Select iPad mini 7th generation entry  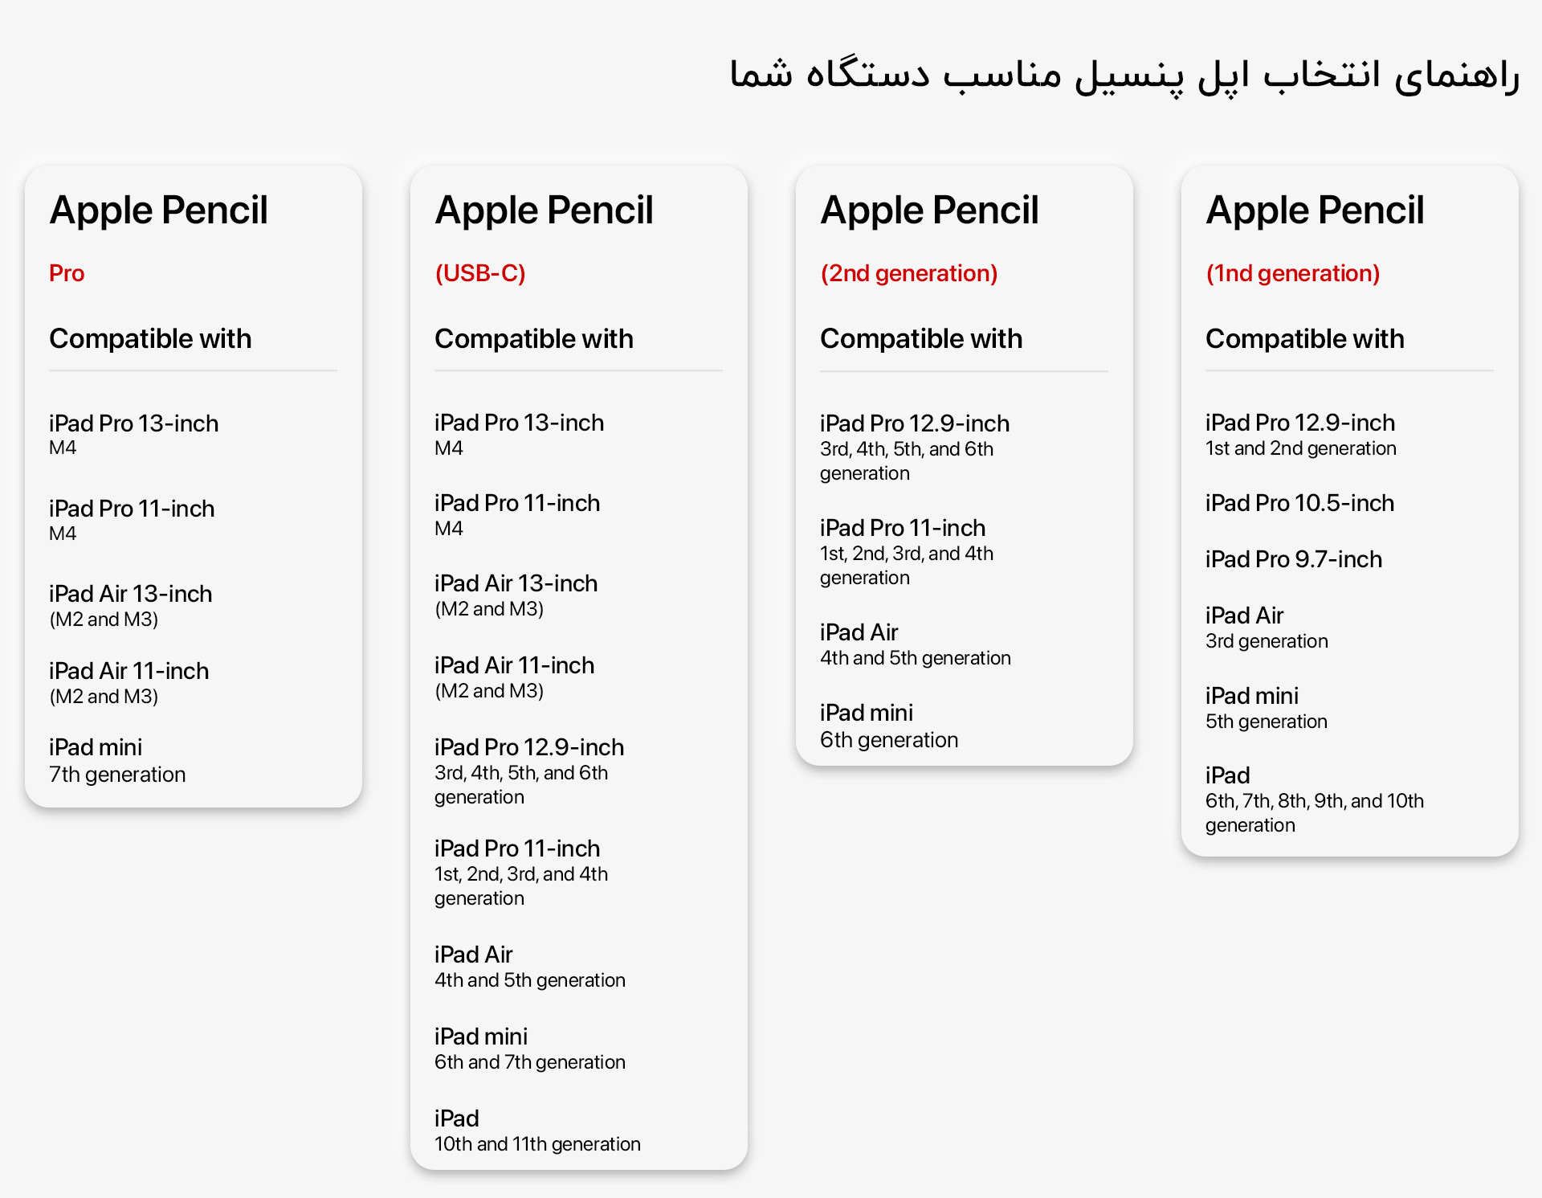point(117,760)
